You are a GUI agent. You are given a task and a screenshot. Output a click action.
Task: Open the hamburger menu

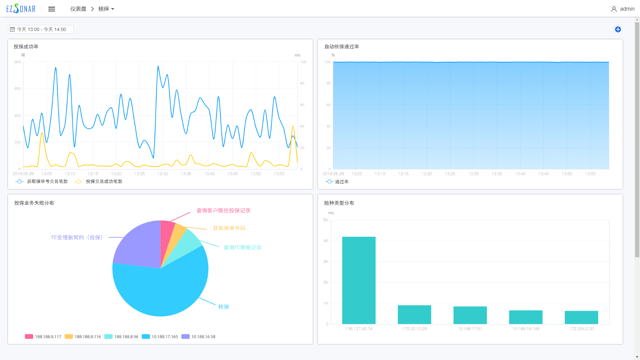click(51, 9)
